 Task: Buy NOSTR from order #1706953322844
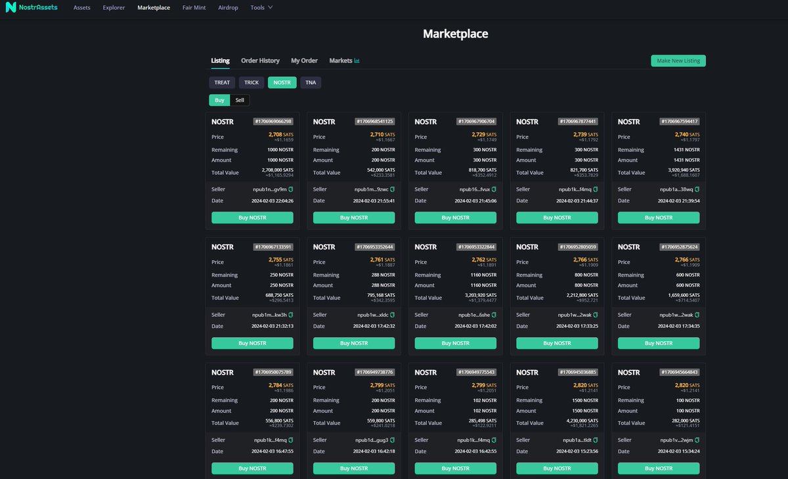click(x=456, y=343)
